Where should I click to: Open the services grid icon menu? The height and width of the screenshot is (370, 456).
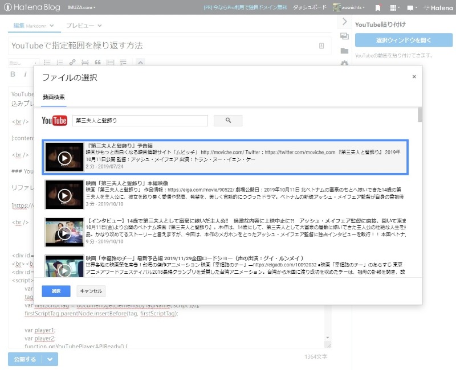(393, 8)
